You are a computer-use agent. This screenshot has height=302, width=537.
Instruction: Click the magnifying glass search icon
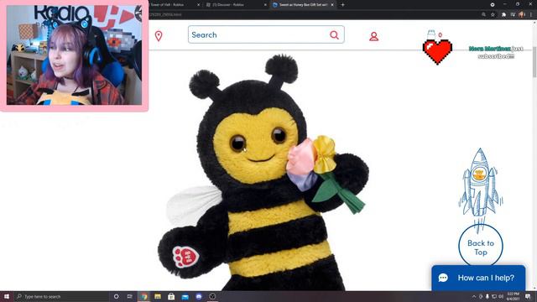coord(334,34)
